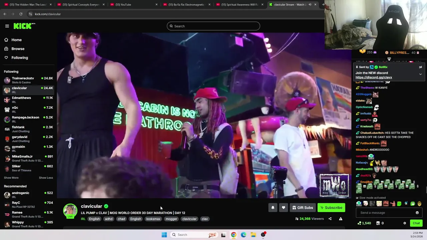
Task: Click the Gift Subs button
Action: coord(303,208)
